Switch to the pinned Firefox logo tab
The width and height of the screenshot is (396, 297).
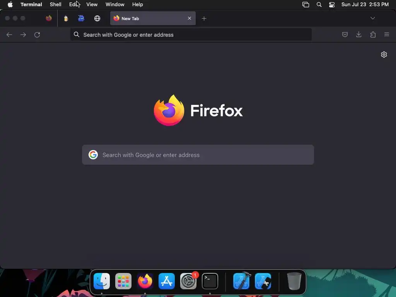click(49, 18)
